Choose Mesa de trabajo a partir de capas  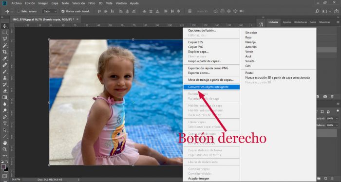(x=211, y=80)
